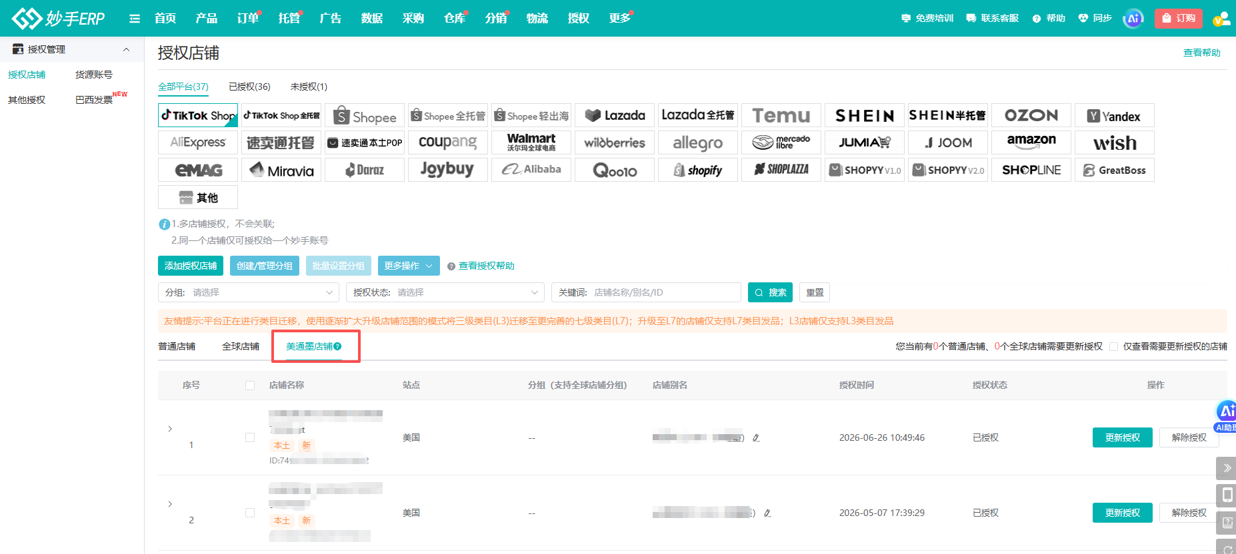
Task: Enable 仅查看需要更新授权的店铺 checkbox
Action: 1113,346
